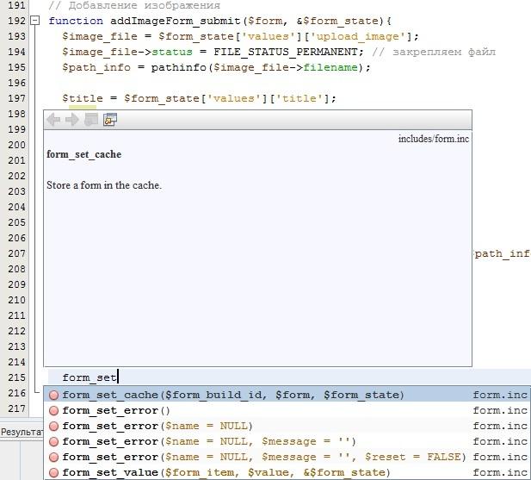Image resolution: width=531 pixels, height=480 pixels.
Task: Click the $title variable on line 197
Action: click(82, 98)
